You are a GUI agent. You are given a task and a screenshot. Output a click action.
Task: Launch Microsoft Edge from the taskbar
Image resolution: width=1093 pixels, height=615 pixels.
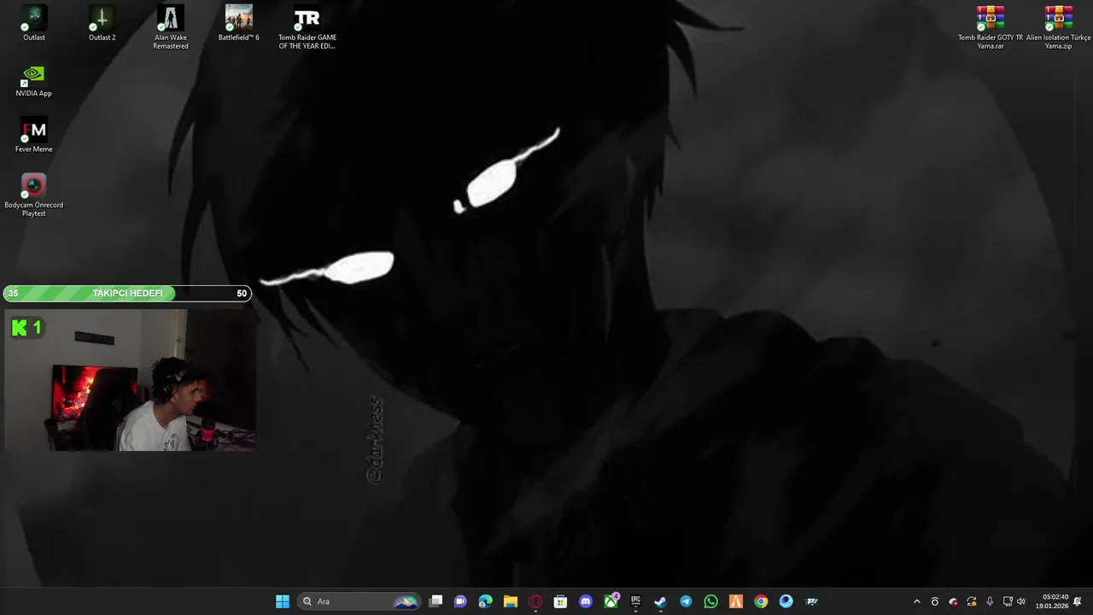point(485,601)
